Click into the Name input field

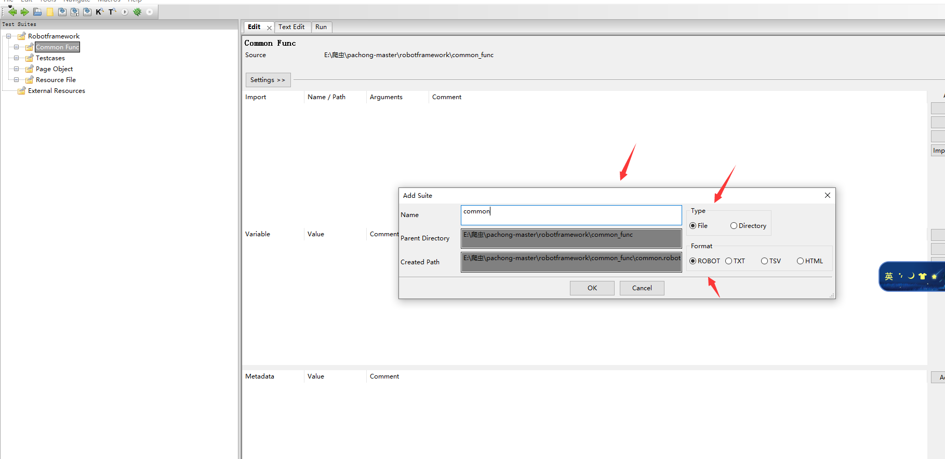click(571, 215)
